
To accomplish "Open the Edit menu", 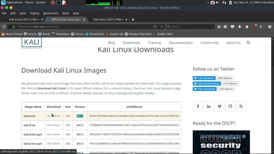I will pyautogui.click(x=13, y=13).
